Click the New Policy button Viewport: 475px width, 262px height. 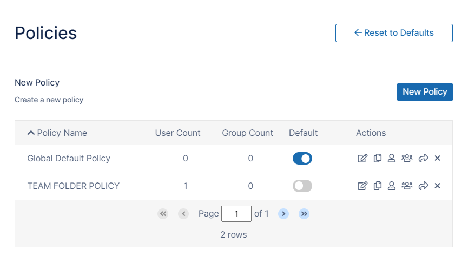pyautogui.click(x=425, y=91)
